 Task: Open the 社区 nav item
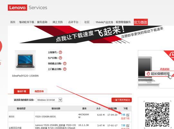pos(87,22)
